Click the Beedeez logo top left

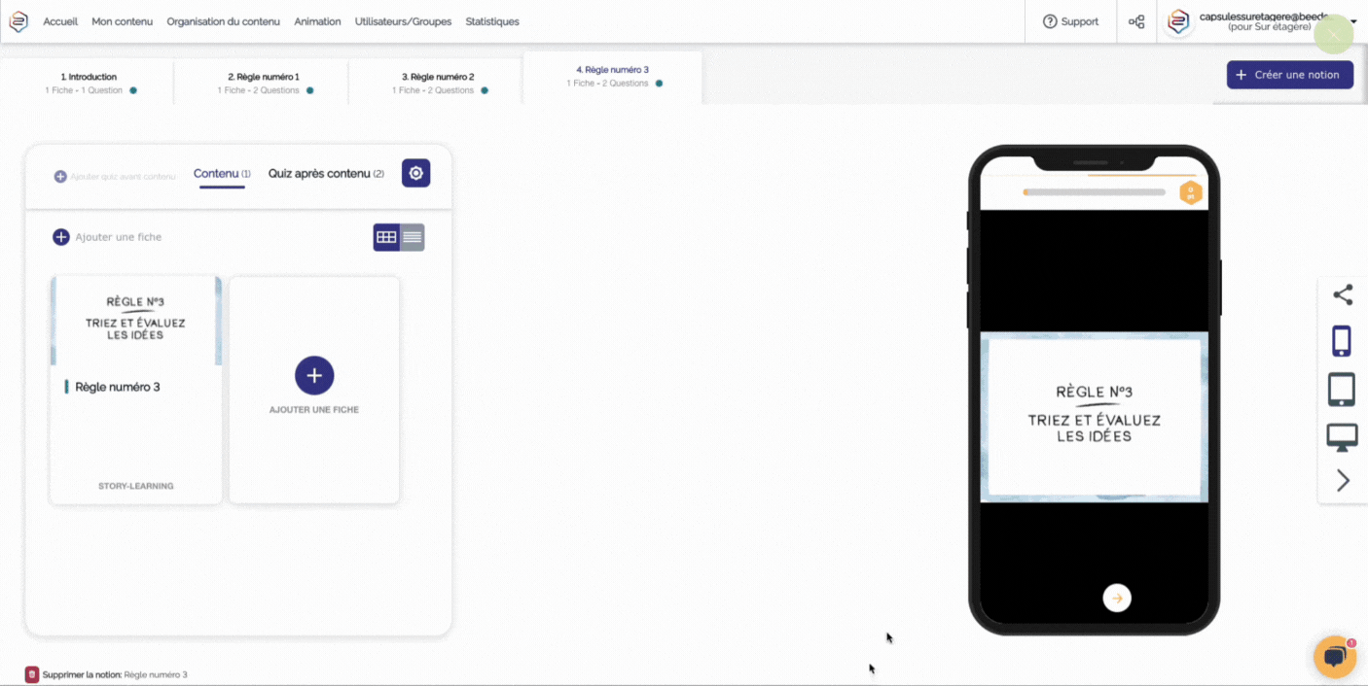[18, 20]
